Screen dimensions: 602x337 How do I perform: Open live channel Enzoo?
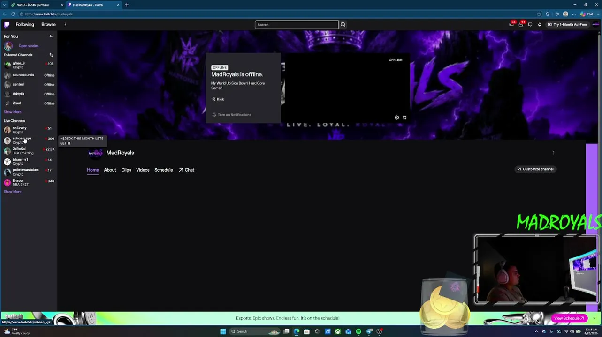(29, 183)
